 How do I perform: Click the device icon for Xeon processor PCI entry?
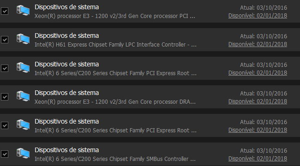click(x=23, y=10)
